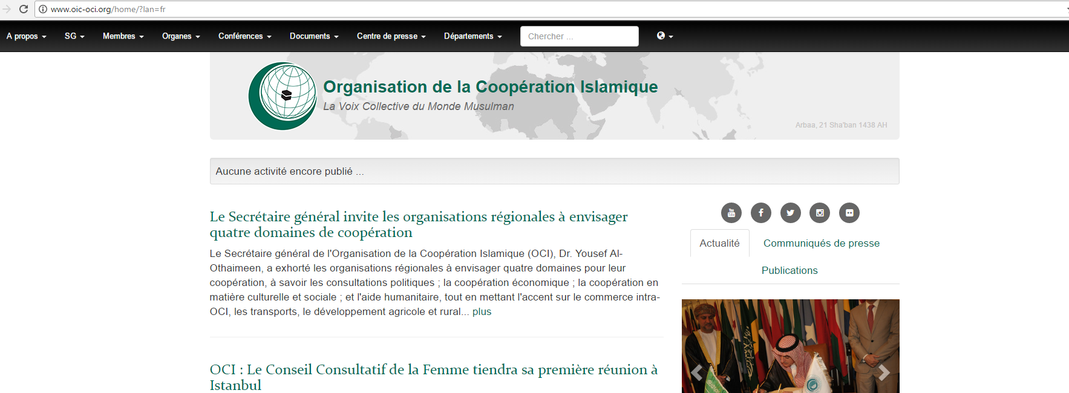Expand the A propos menu

click(26, 36)
